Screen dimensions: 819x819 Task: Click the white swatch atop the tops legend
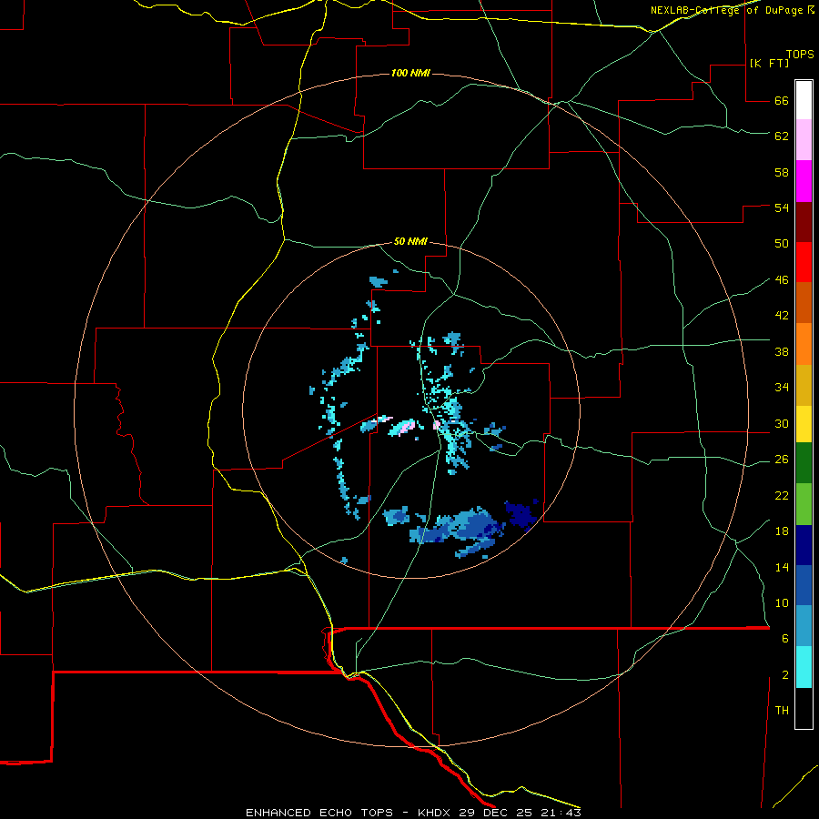(x=804, y=100)
